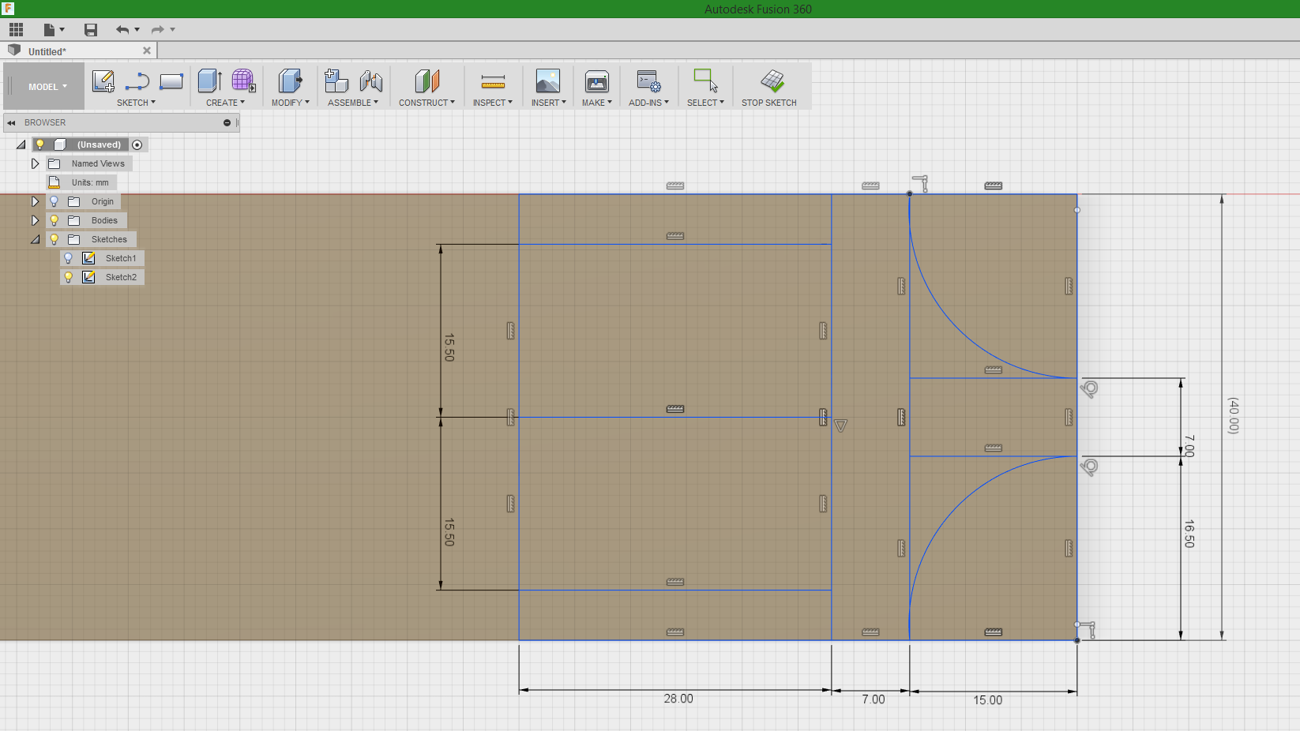Open the MAKE dropdown
The image size is (1300, 731).
pos(597,103)
